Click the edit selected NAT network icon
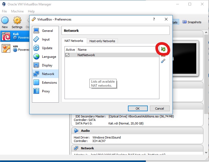Screen dimensions: 209x162 (x=163, y=61)
